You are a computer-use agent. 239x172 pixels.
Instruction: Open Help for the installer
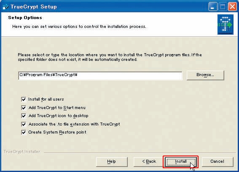pyautogui.click(x=112, y=161)
